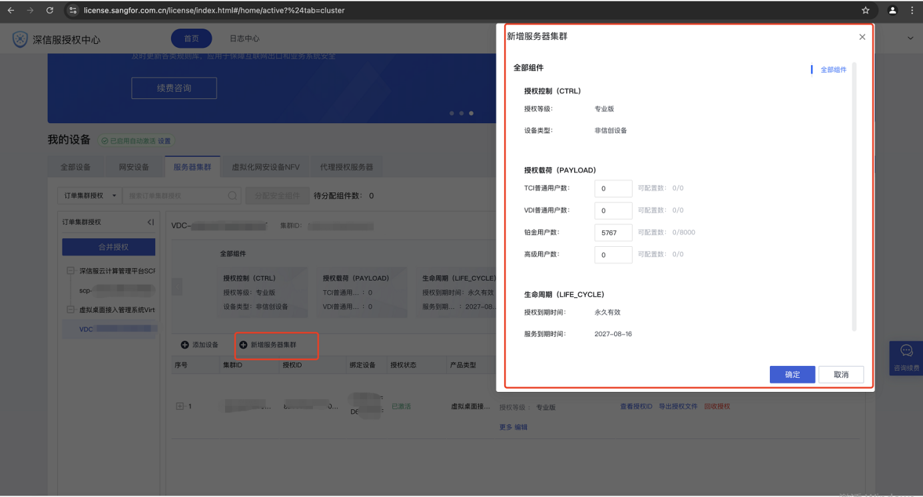The height and width of the screenshot is (497, 923).
Task: Open the browser three-dot menu
Action: (912, 11)
